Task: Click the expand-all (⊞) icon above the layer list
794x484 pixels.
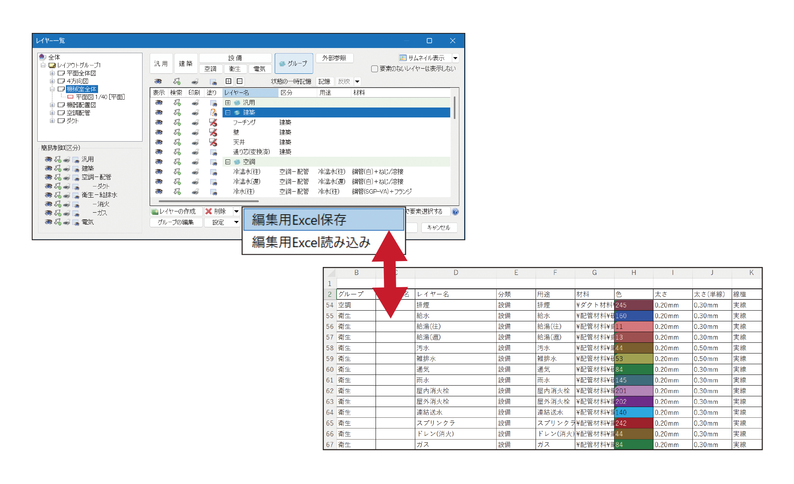Action: coord(228,81)
